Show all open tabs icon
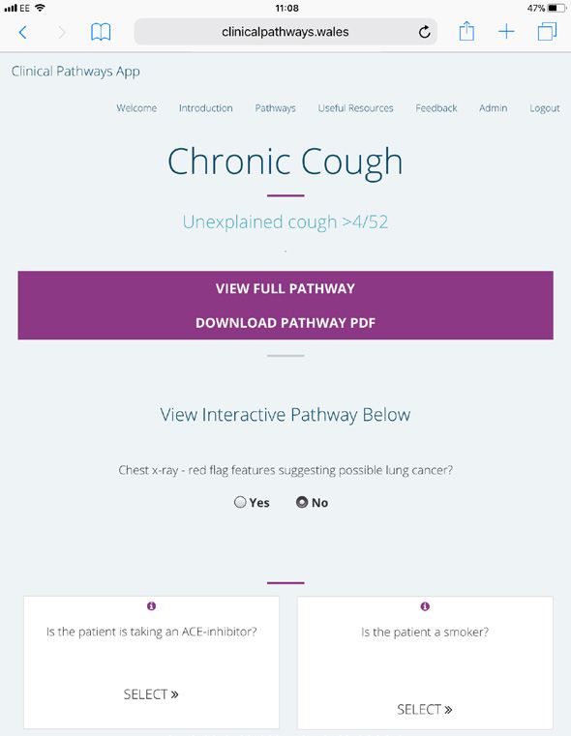The width and height of the screenshot is (571, 736). pyautogui.click(x=547, y=32)
